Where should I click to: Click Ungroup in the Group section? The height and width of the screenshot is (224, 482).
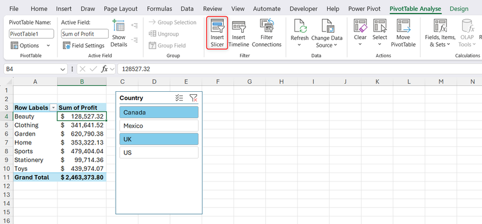click(x=164, y=34)
